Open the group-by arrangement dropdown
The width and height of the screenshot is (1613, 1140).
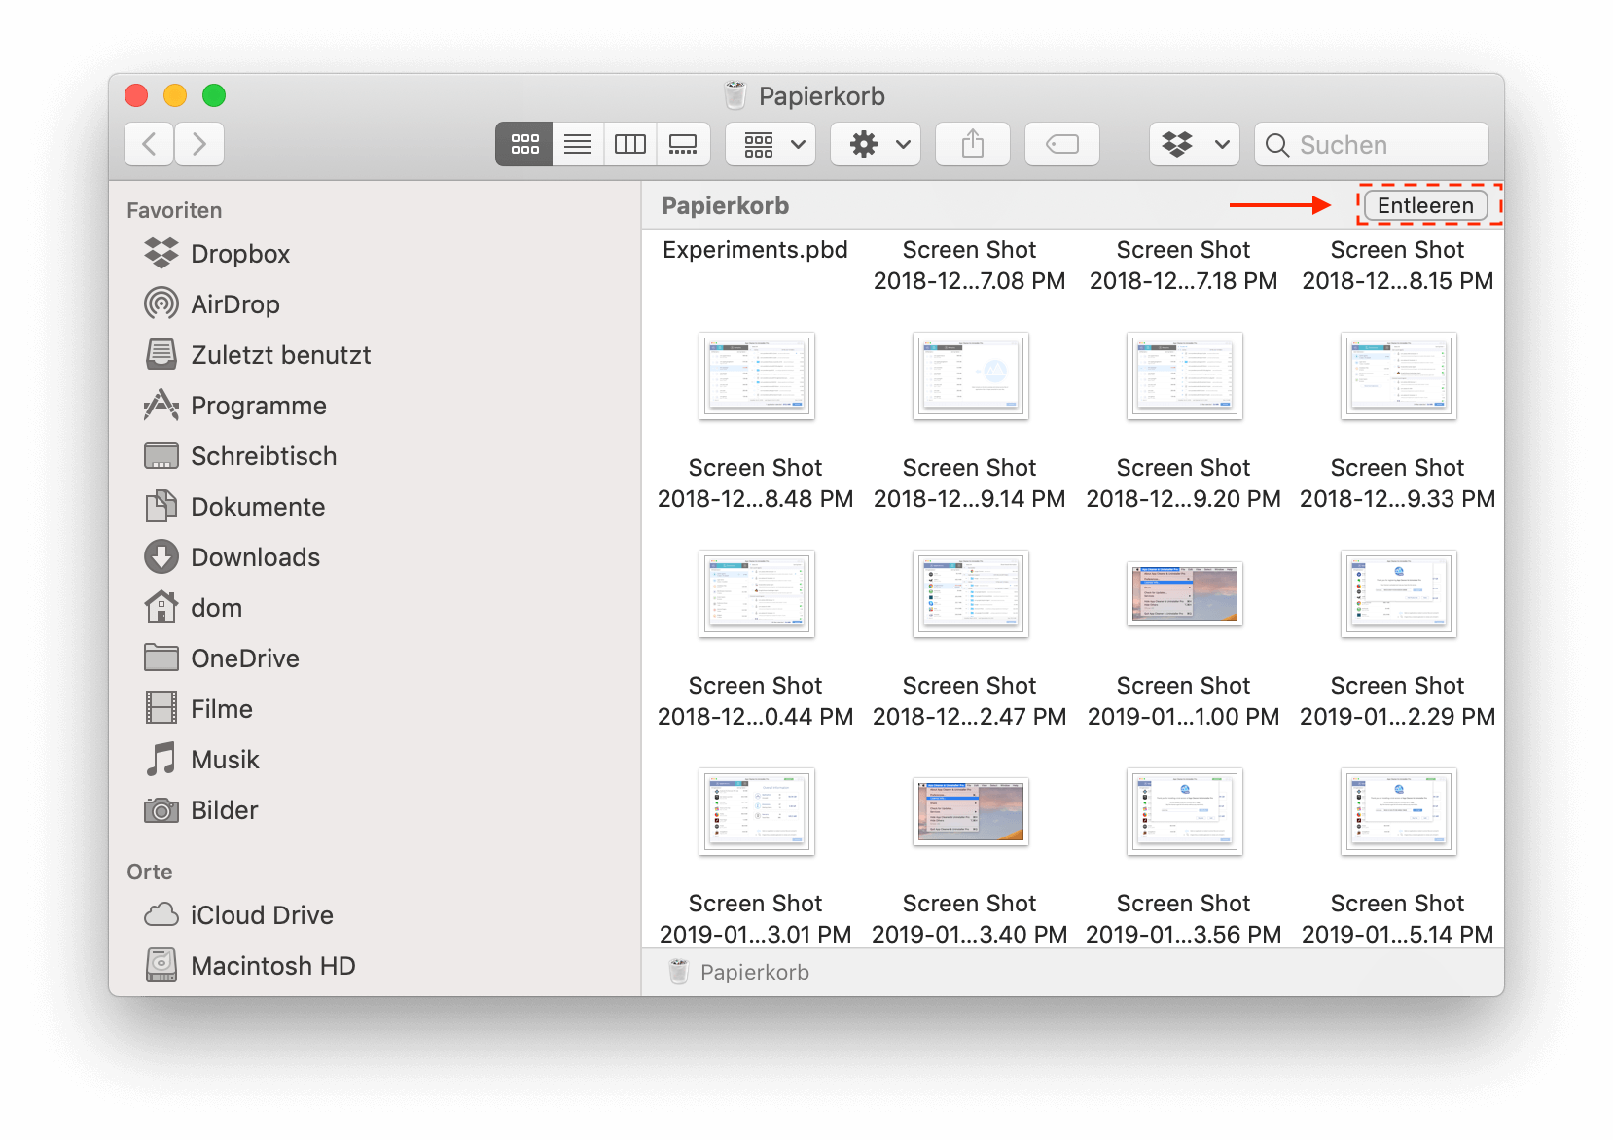771,144
